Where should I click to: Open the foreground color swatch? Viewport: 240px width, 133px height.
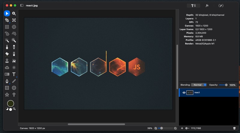click(10, 103)
